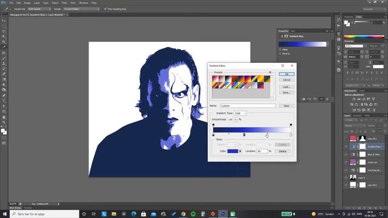This screenshot has height=218, width=388.
Task: Toggle visibility of top Color Fill 1 layer
Action: (x=346, y=139)
